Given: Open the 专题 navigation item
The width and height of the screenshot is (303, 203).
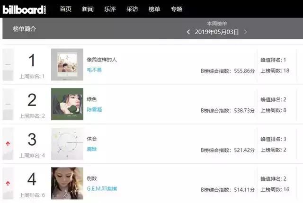Looking at the screenshot, I should coord(177,9).
